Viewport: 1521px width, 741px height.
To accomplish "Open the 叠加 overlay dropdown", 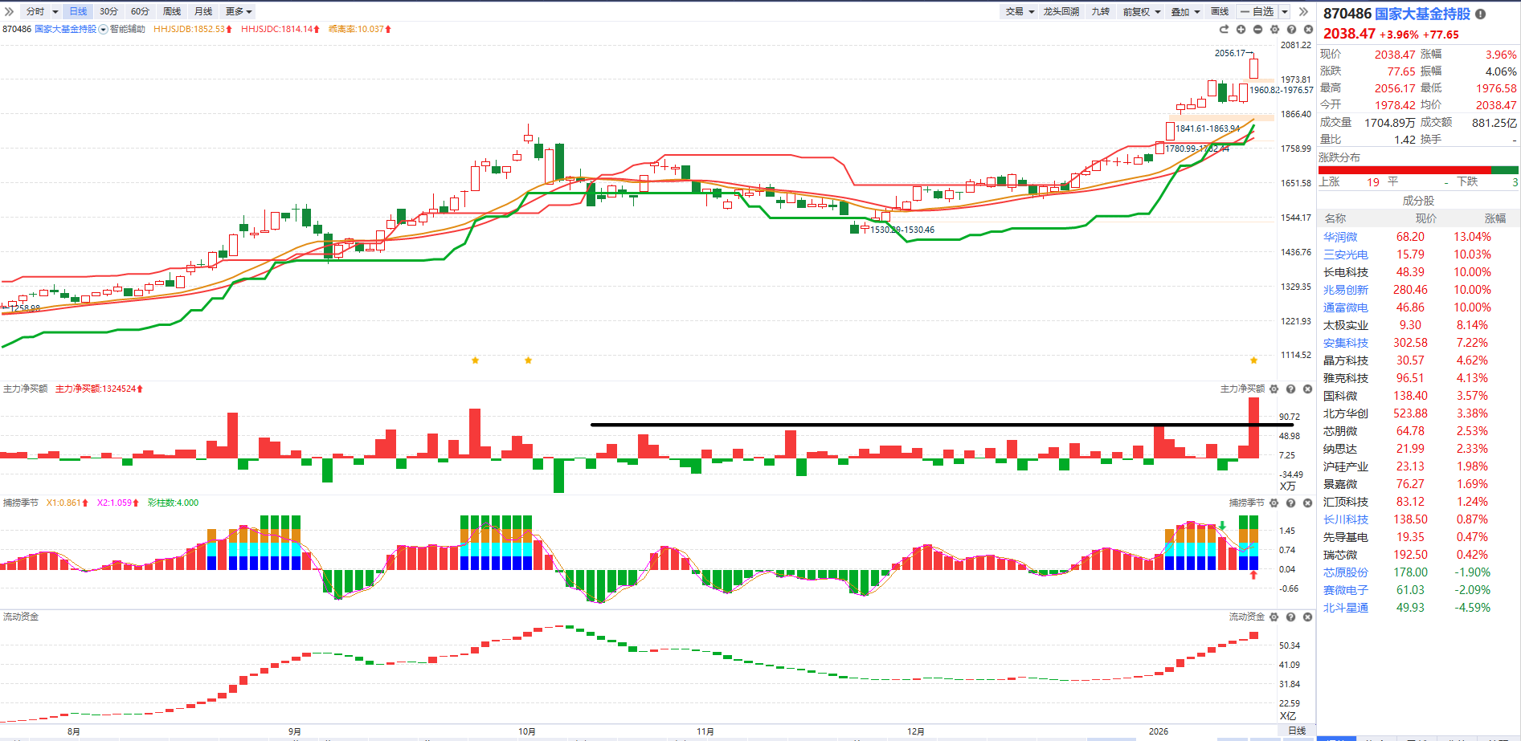I will tap(1185, 11).
